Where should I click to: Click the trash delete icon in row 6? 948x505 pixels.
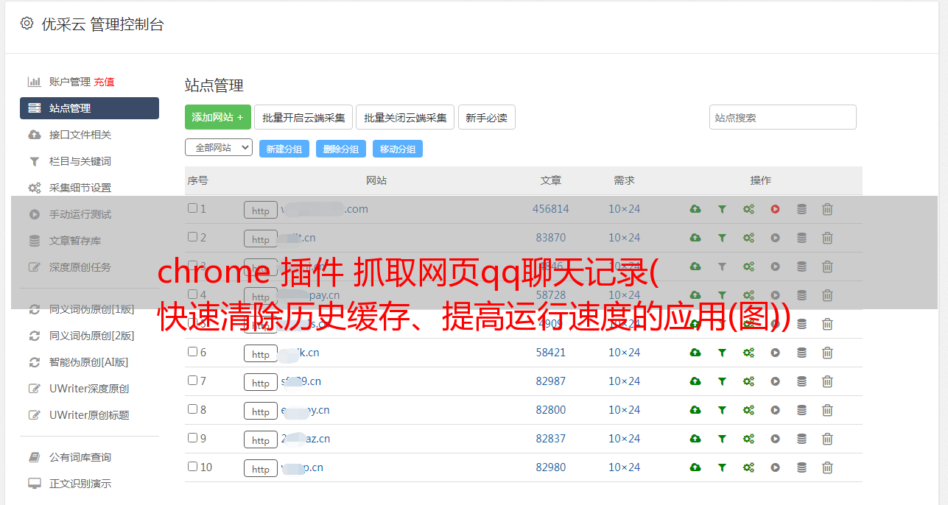pos(827,353)
